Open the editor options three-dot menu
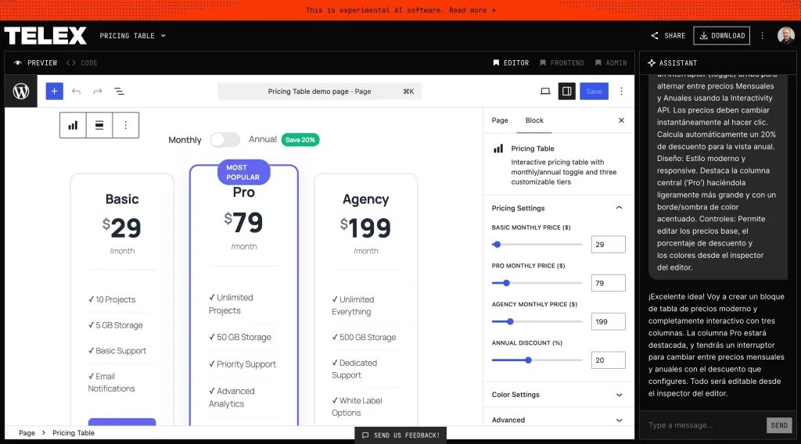Viewport: 801px width, 444px height. (621, 91)
